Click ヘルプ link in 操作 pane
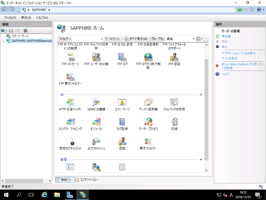This screenshot has height=200, width=266. 225,74
